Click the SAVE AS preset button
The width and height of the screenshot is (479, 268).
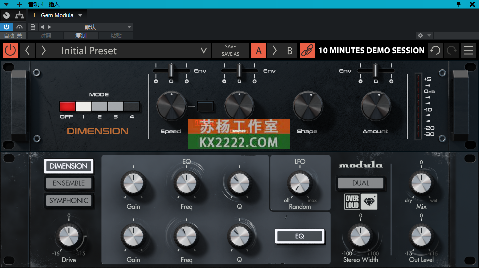[x=230, y=54]
